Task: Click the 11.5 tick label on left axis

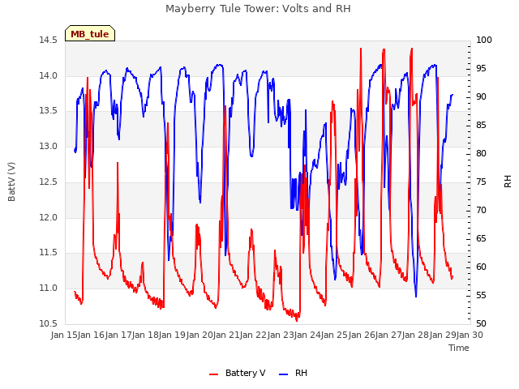Action: [x=48, y=252]
